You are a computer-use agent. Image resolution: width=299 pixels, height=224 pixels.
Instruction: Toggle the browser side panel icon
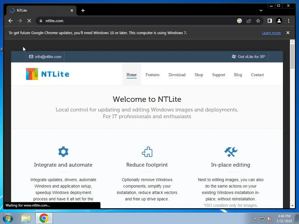pyautogui.click(x=270, y=21)
